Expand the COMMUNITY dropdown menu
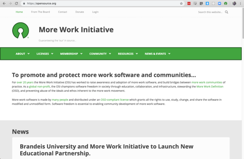 tap(100, 54)
